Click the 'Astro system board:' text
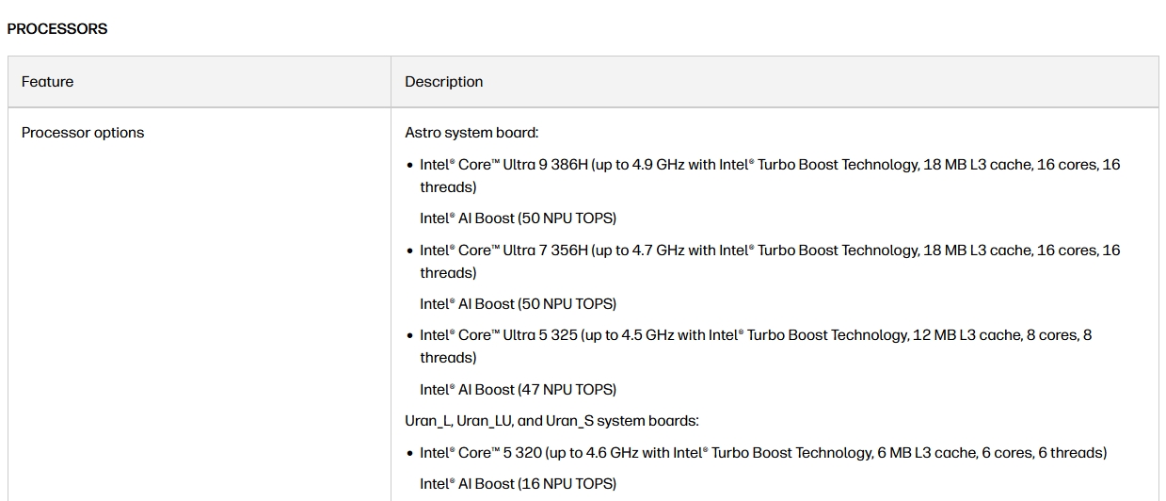Image resolution: width=1166 pixels, height=501 pixels. pos(471,133)
